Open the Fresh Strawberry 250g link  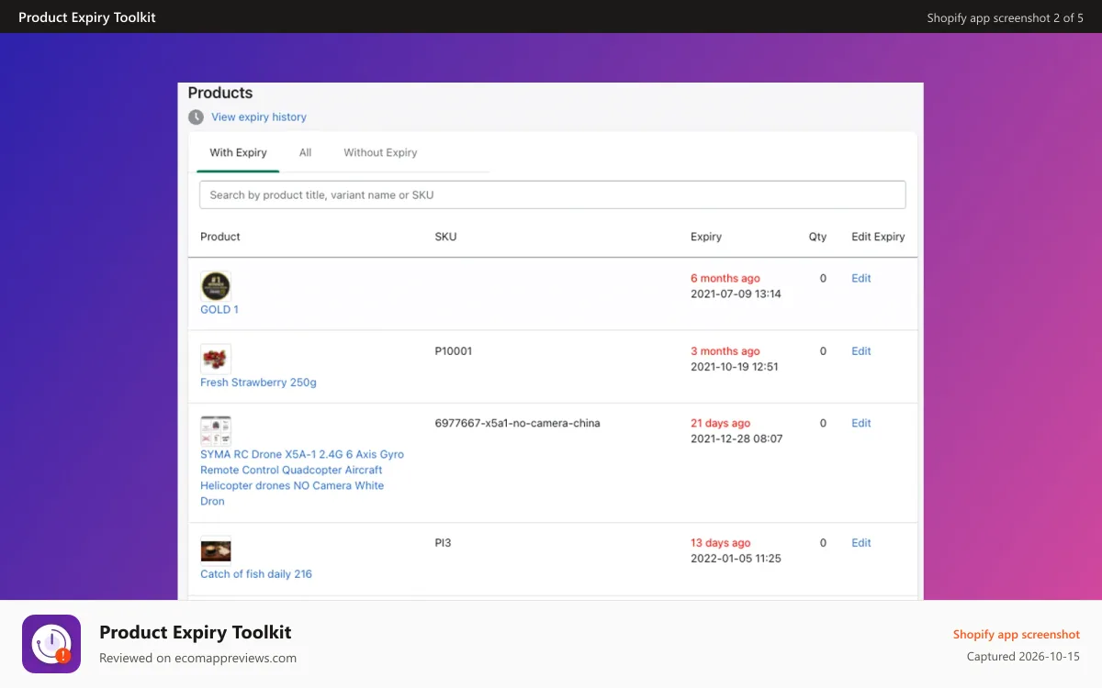pyautogui.click(x=258, y=383)
